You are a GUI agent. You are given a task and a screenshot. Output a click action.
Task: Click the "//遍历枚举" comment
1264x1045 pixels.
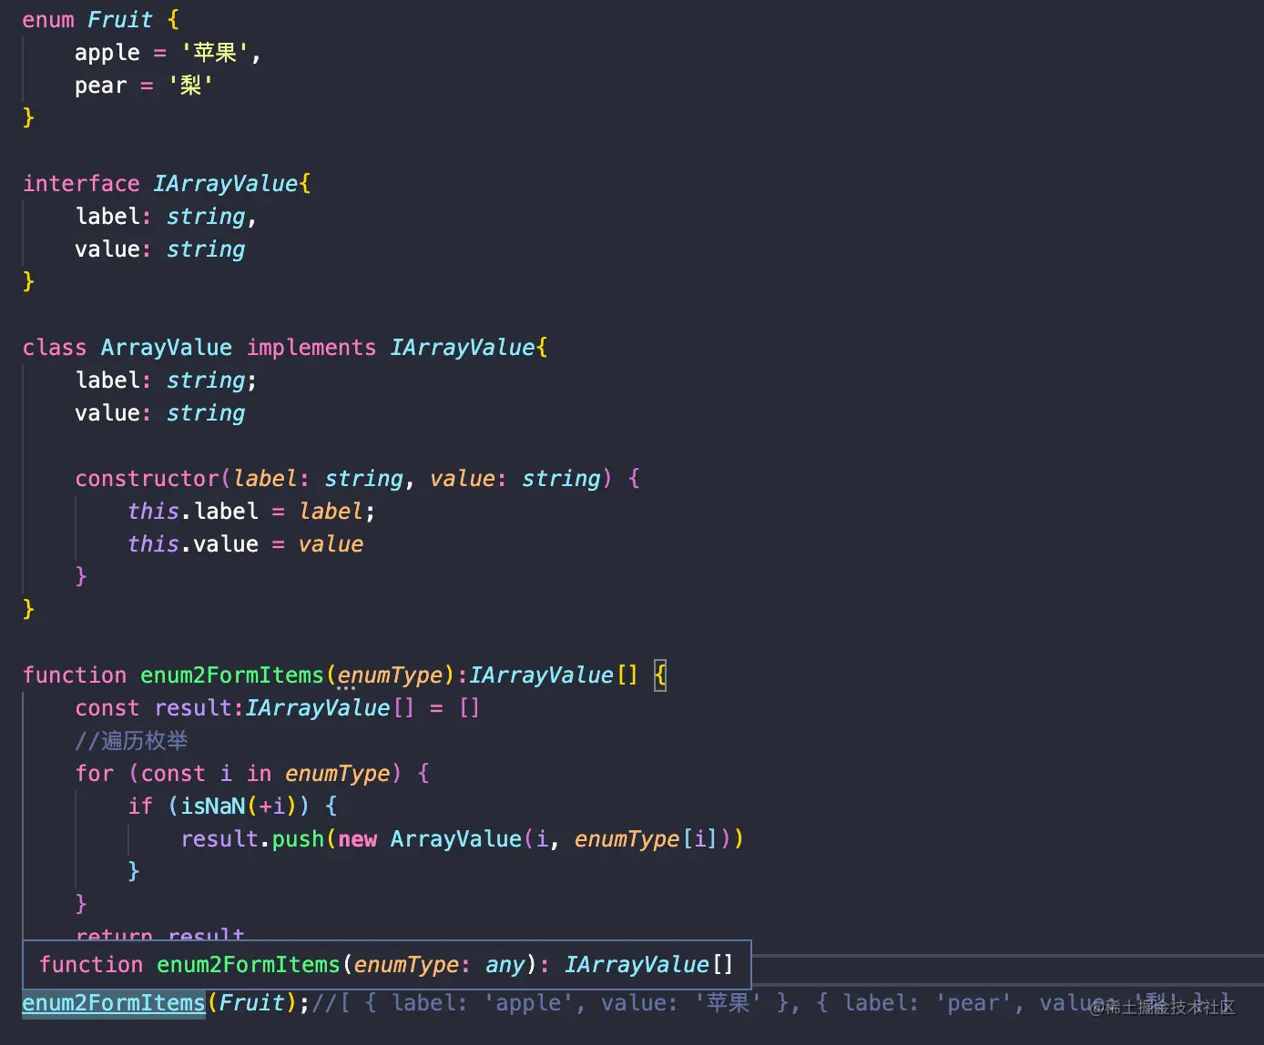[132, 740]
